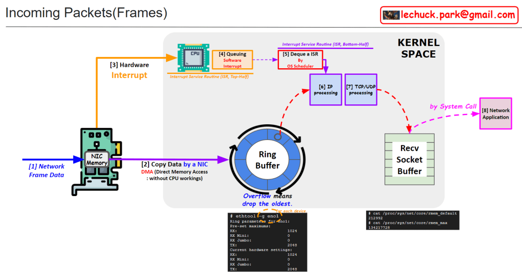The width and height of the screenshot is (522, 275).
Task: Click the Ring Buffer circular diagram
Action: click(x=268, y=159)
